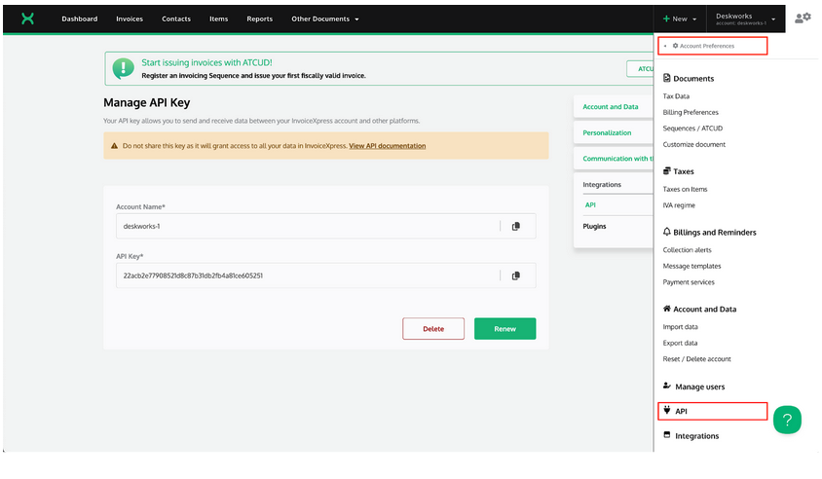Open Import data
822x479 pixels.
point(680,327)
